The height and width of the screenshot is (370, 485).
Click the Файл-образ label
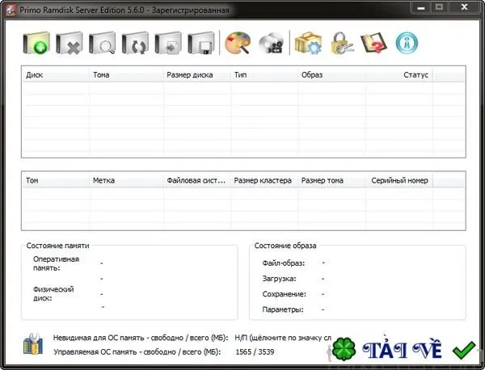pos(284,263)
